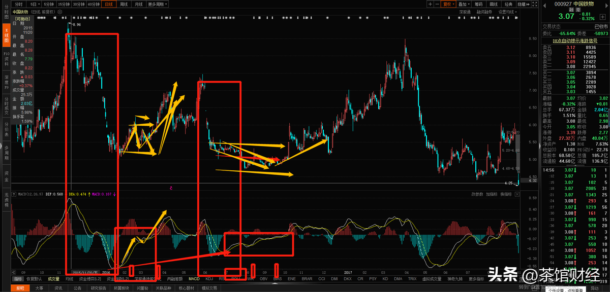This screenshot has width=610, height=292.
Task: Switch to 5分钟 period
Action: tap(48, 4)
